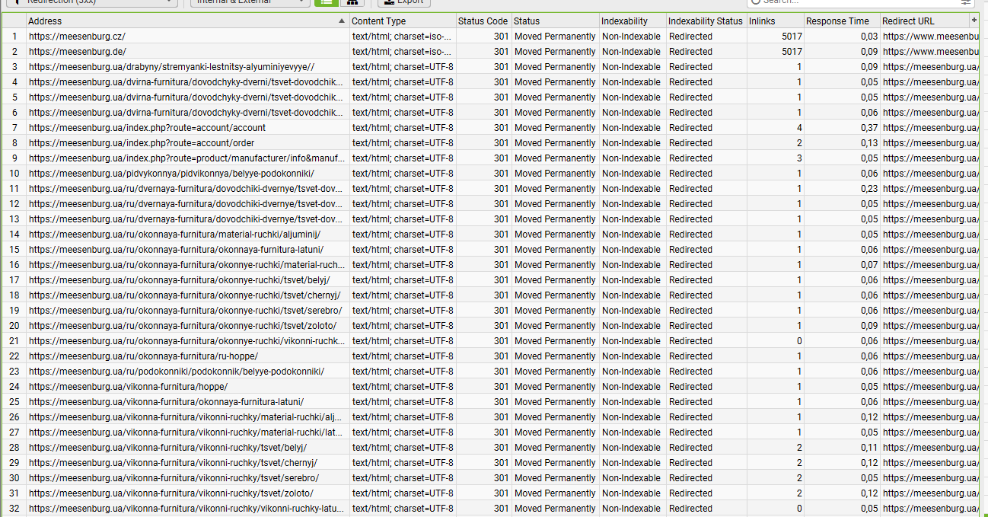
Task: Select address https://meesenburg.cz/
Action: [77, 37]
